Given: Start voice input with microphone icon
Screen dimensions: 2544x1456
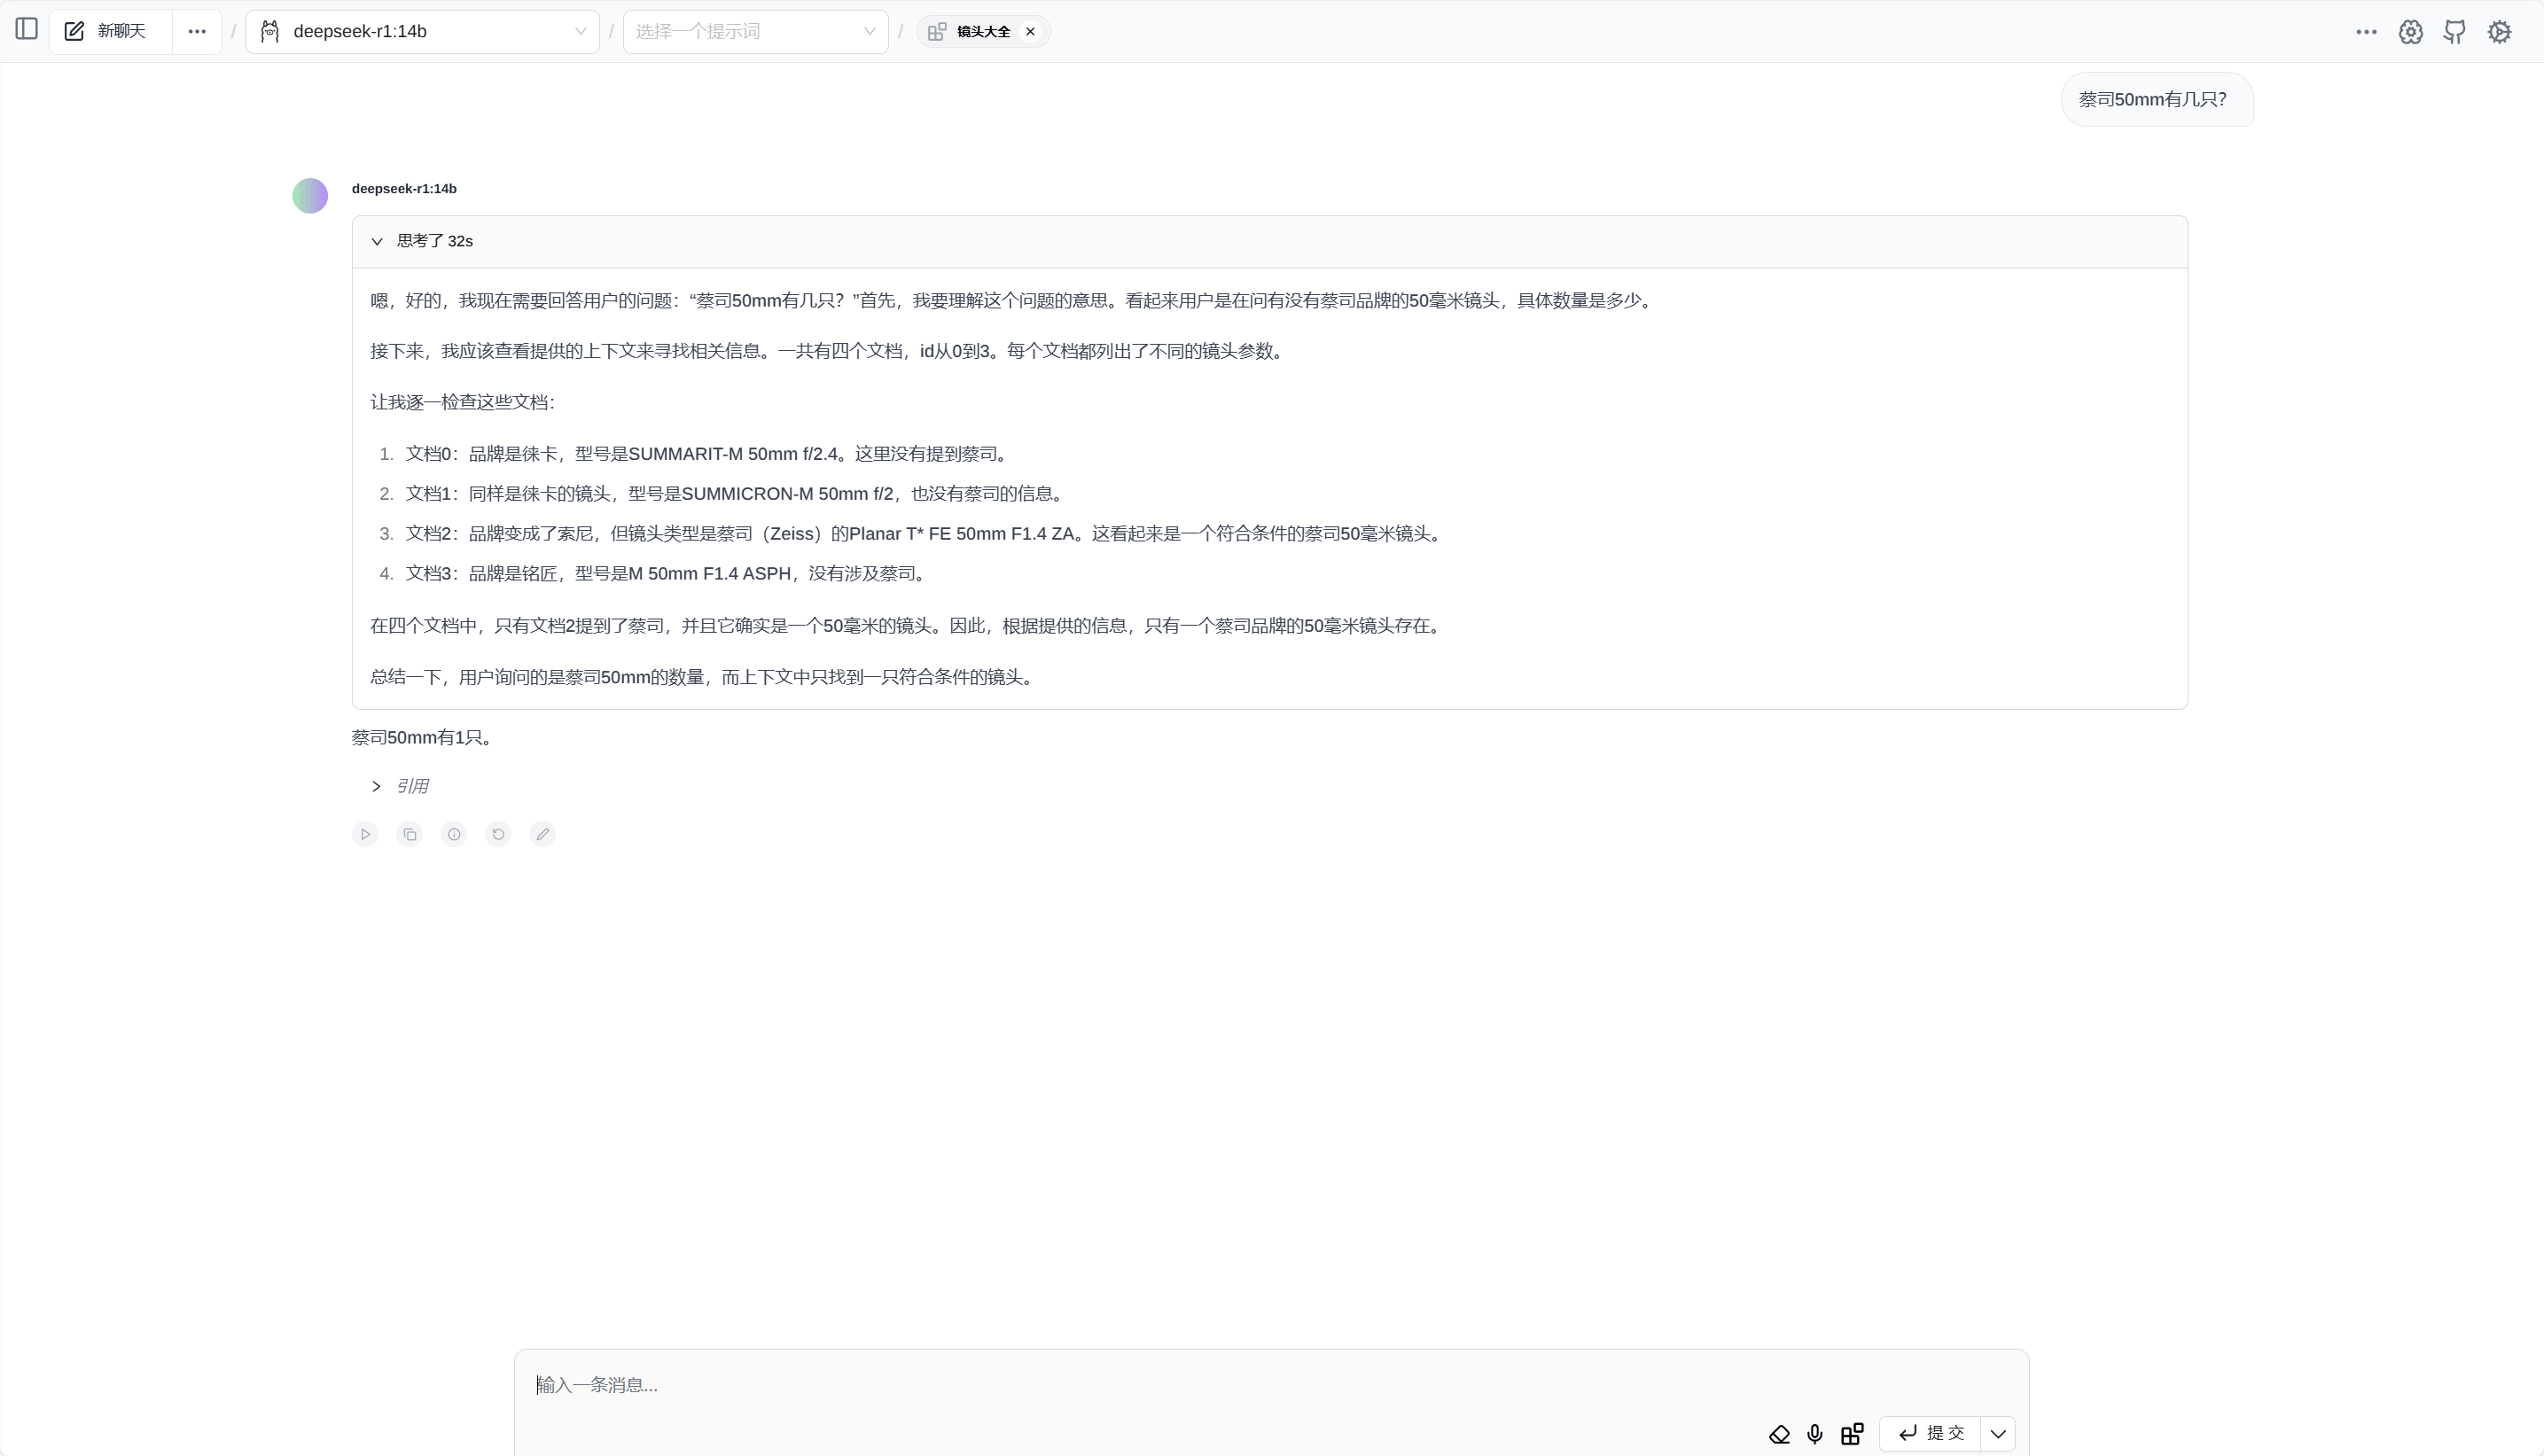Looking at the screenshot, I should [1815, 1434].
